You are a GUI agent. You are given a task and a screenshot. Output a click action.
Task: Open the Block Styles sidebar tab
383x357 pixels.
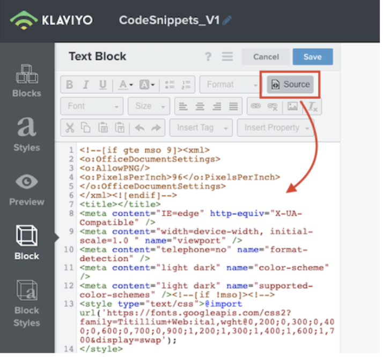coord(27,304)
